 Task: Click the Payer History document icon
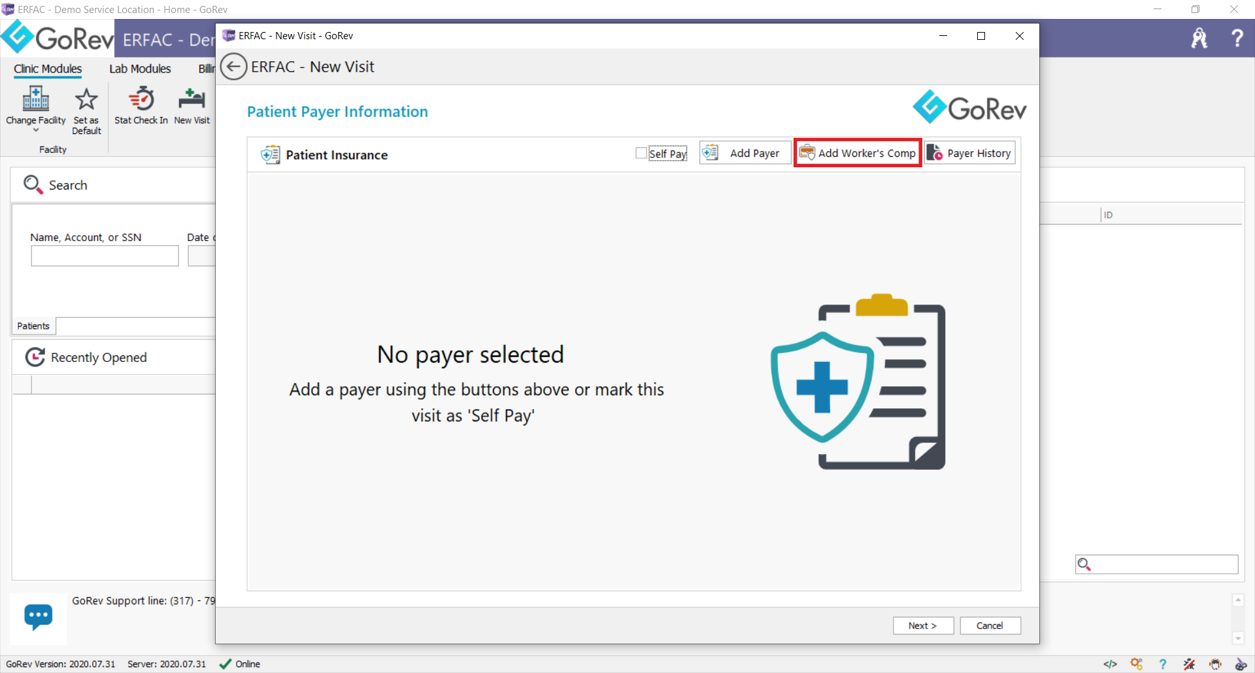point(935,153)
